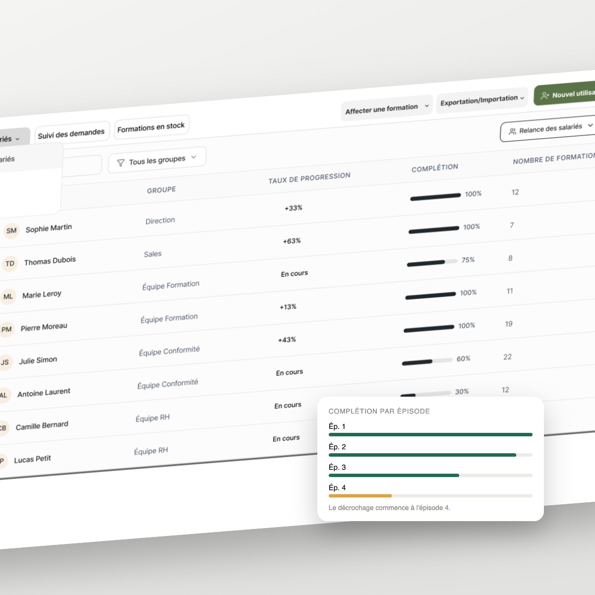Click the COMPLÉTION PAR ÉPISODE card title

pyautogui.click(x=379, y=411)
